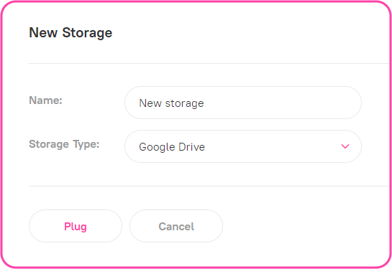
Task: Expand the Google Drive combo box
Action: coord(243,146)
